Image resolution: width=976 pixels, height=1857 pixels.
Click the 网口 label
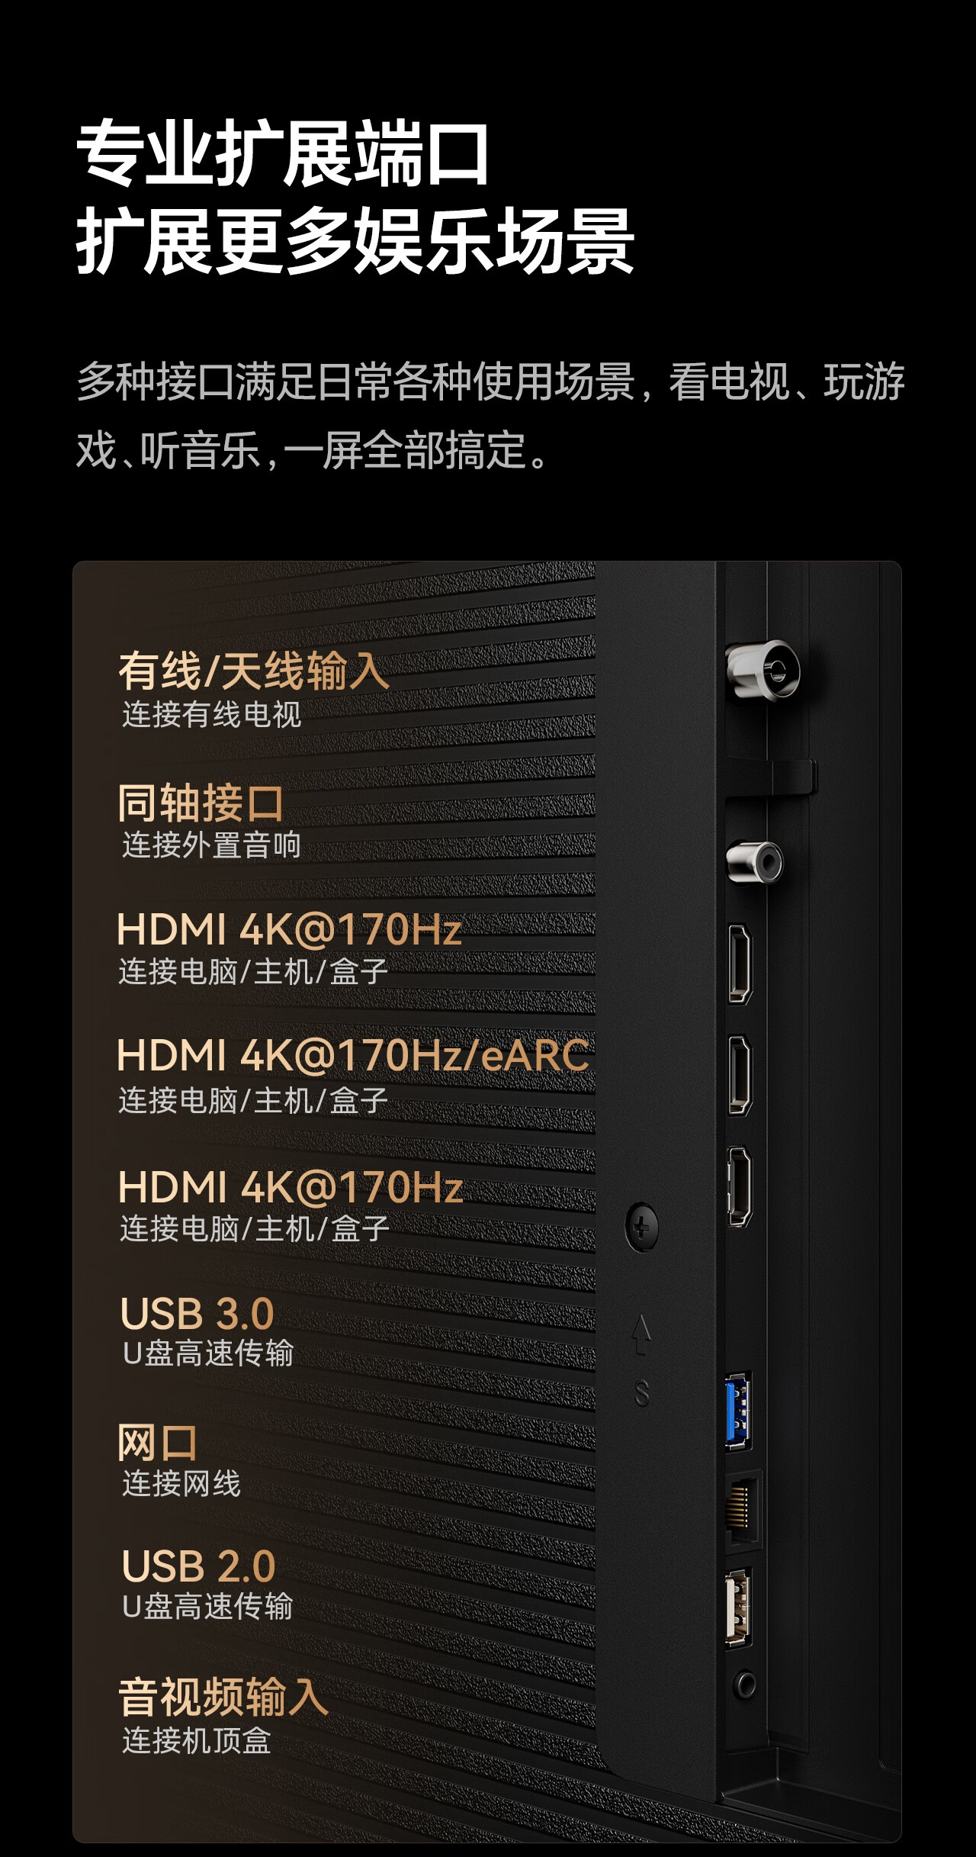(x=157, y=1443)
